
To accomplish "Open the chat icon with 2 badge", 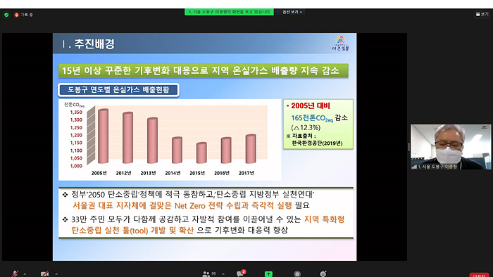I will coord(241,273).
